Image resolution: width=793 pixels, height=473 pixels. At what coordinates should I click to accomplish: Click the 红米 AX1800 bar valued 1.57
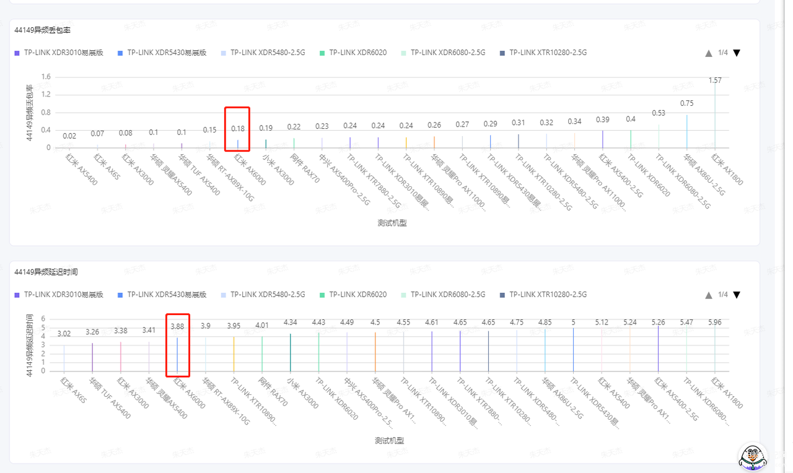click(715, 113)
